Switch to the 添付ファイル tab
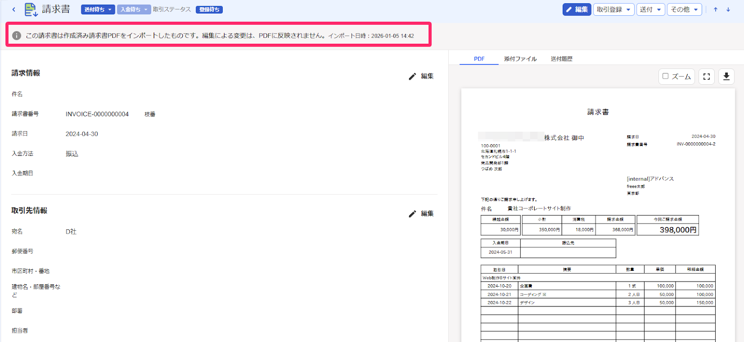This screenshot has height=342, width=744. [520, 59]
